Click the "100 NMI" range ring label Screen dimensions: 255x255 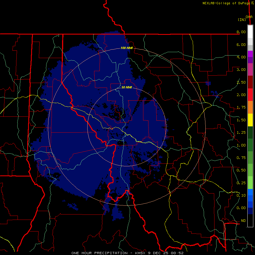[x=127, y=48]
